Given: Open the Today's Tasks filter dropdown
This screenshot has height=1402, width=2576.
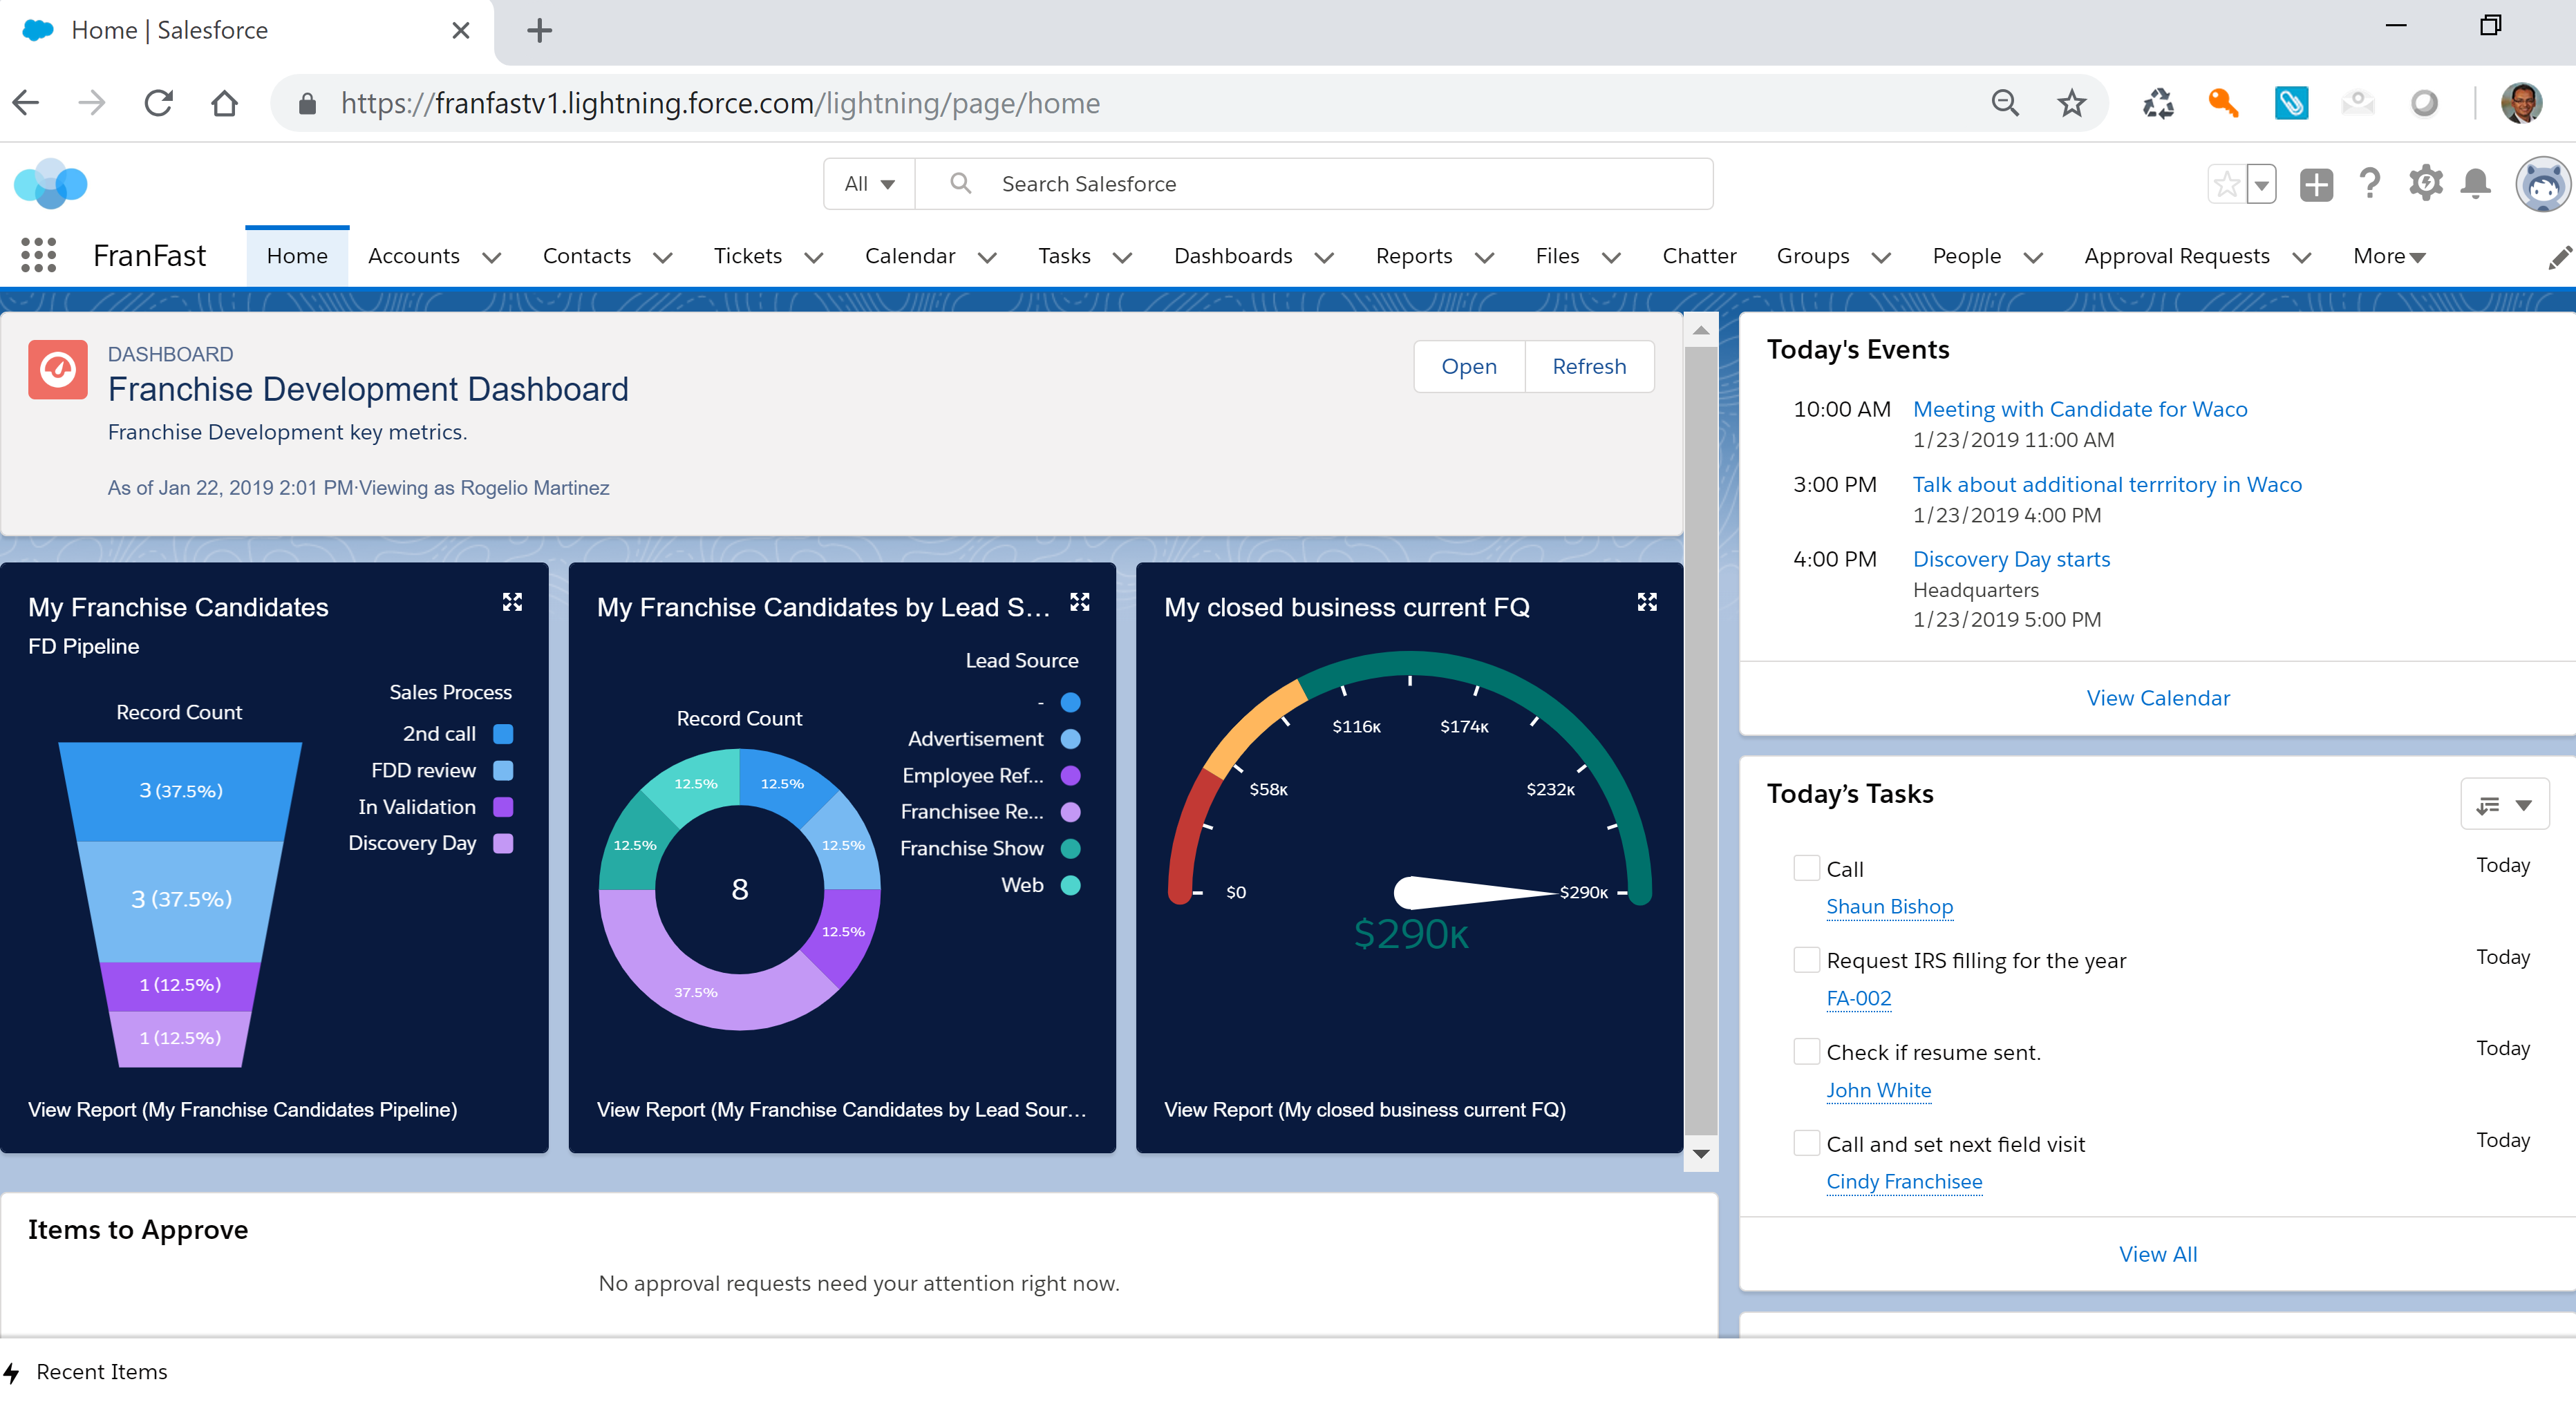Looking at the screenshot, I should point(2504,805).
